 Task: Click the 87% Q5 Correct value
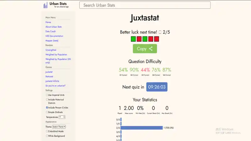[x=167, y=70]
